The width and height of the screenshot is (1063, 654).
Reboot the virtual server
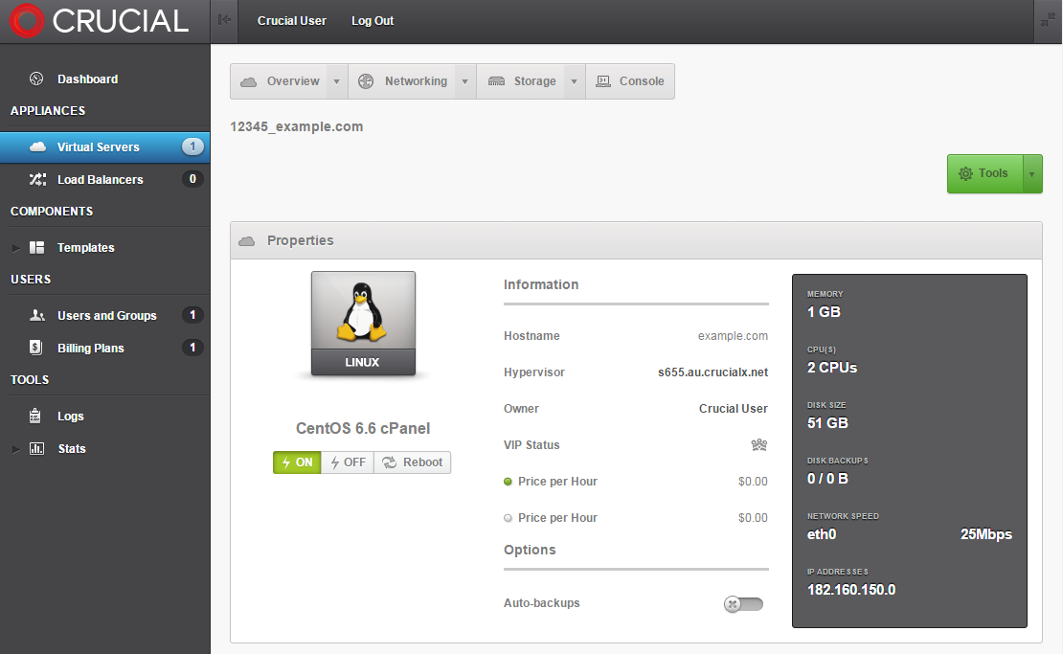click(412, 462)
